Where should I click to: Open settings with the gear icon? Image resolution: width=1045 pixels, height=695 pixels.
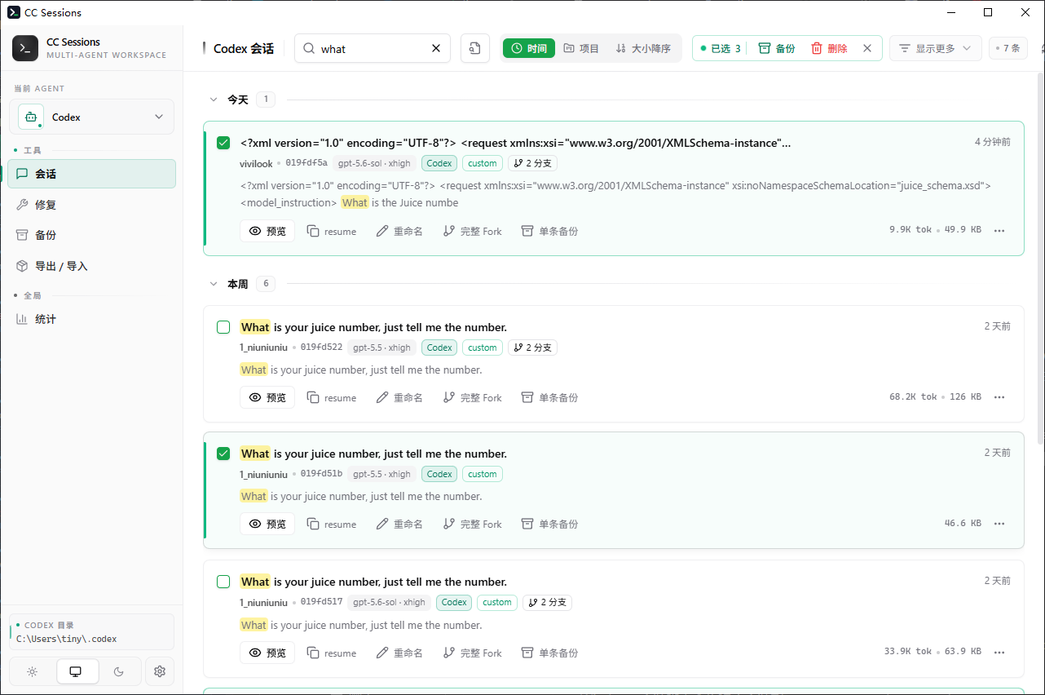click(160, 671)
